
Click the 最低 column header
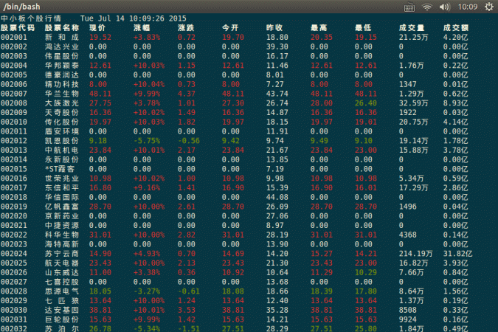pos(363,28)
